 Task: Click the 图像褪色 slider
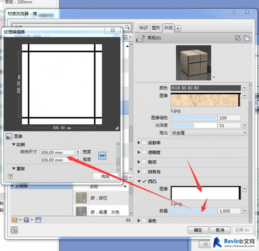point(194,118)
